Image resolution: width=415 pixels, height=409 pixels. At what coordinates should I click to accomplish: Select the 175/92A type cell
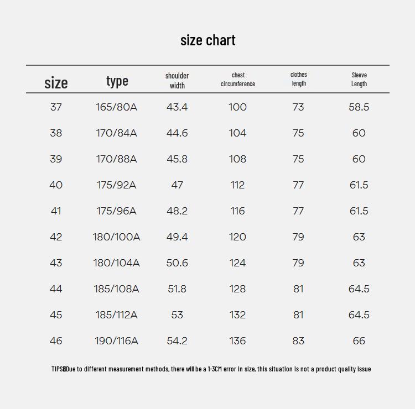116,185
